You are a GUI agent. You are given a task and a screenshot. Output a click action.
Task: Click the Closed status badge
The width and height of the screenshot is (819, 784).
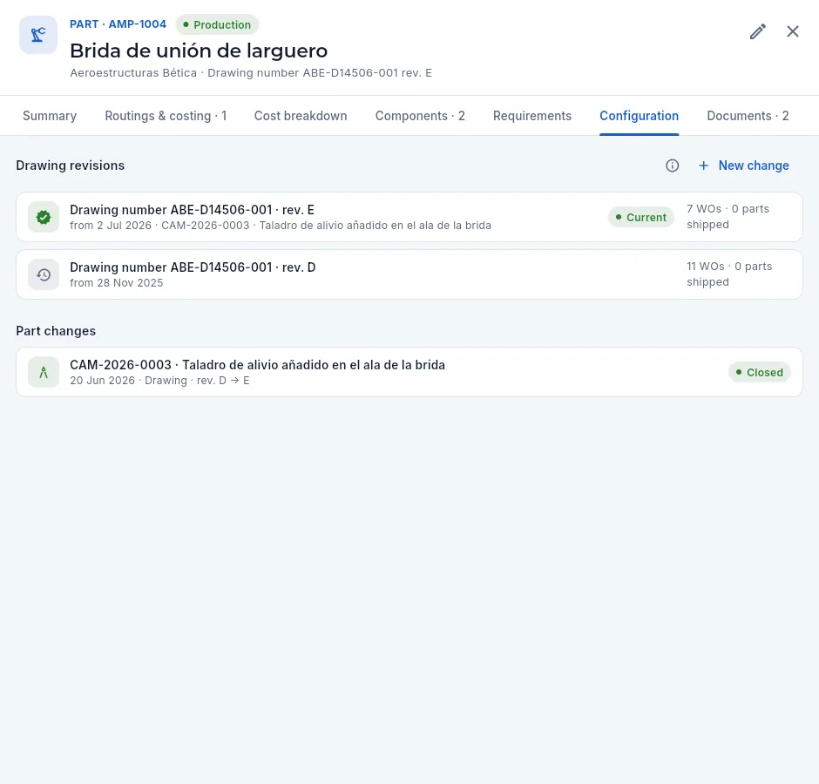(x=760, y=373)
